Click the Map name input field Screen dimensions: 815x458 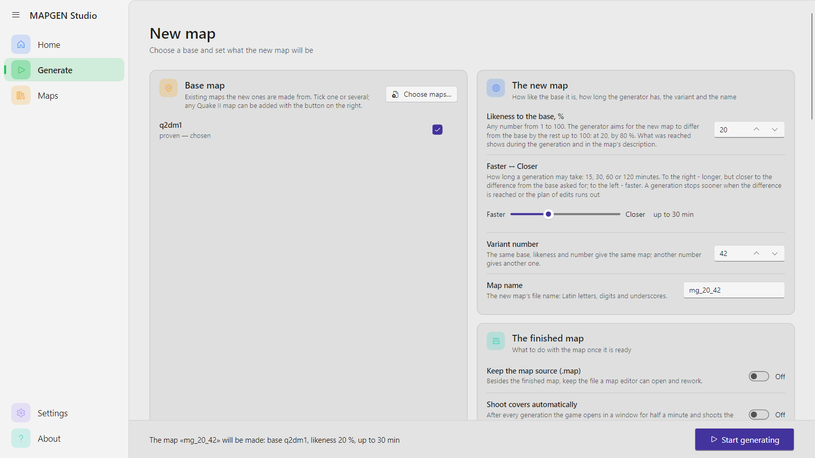tap(733, 290)
